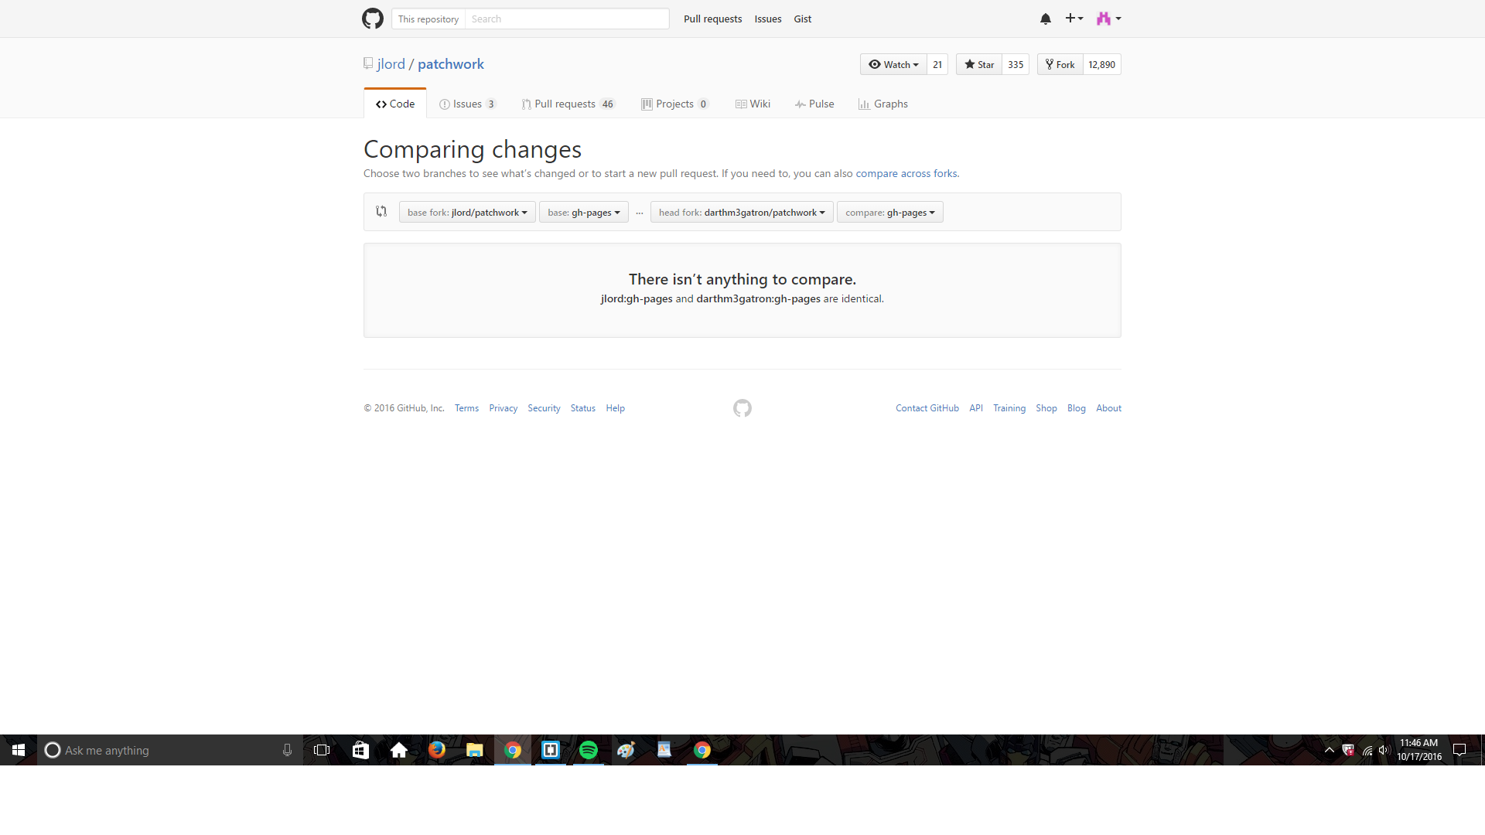Open the Watch repository dropdown
This screenshot has width=1485, height=835.
click(893, 65)
